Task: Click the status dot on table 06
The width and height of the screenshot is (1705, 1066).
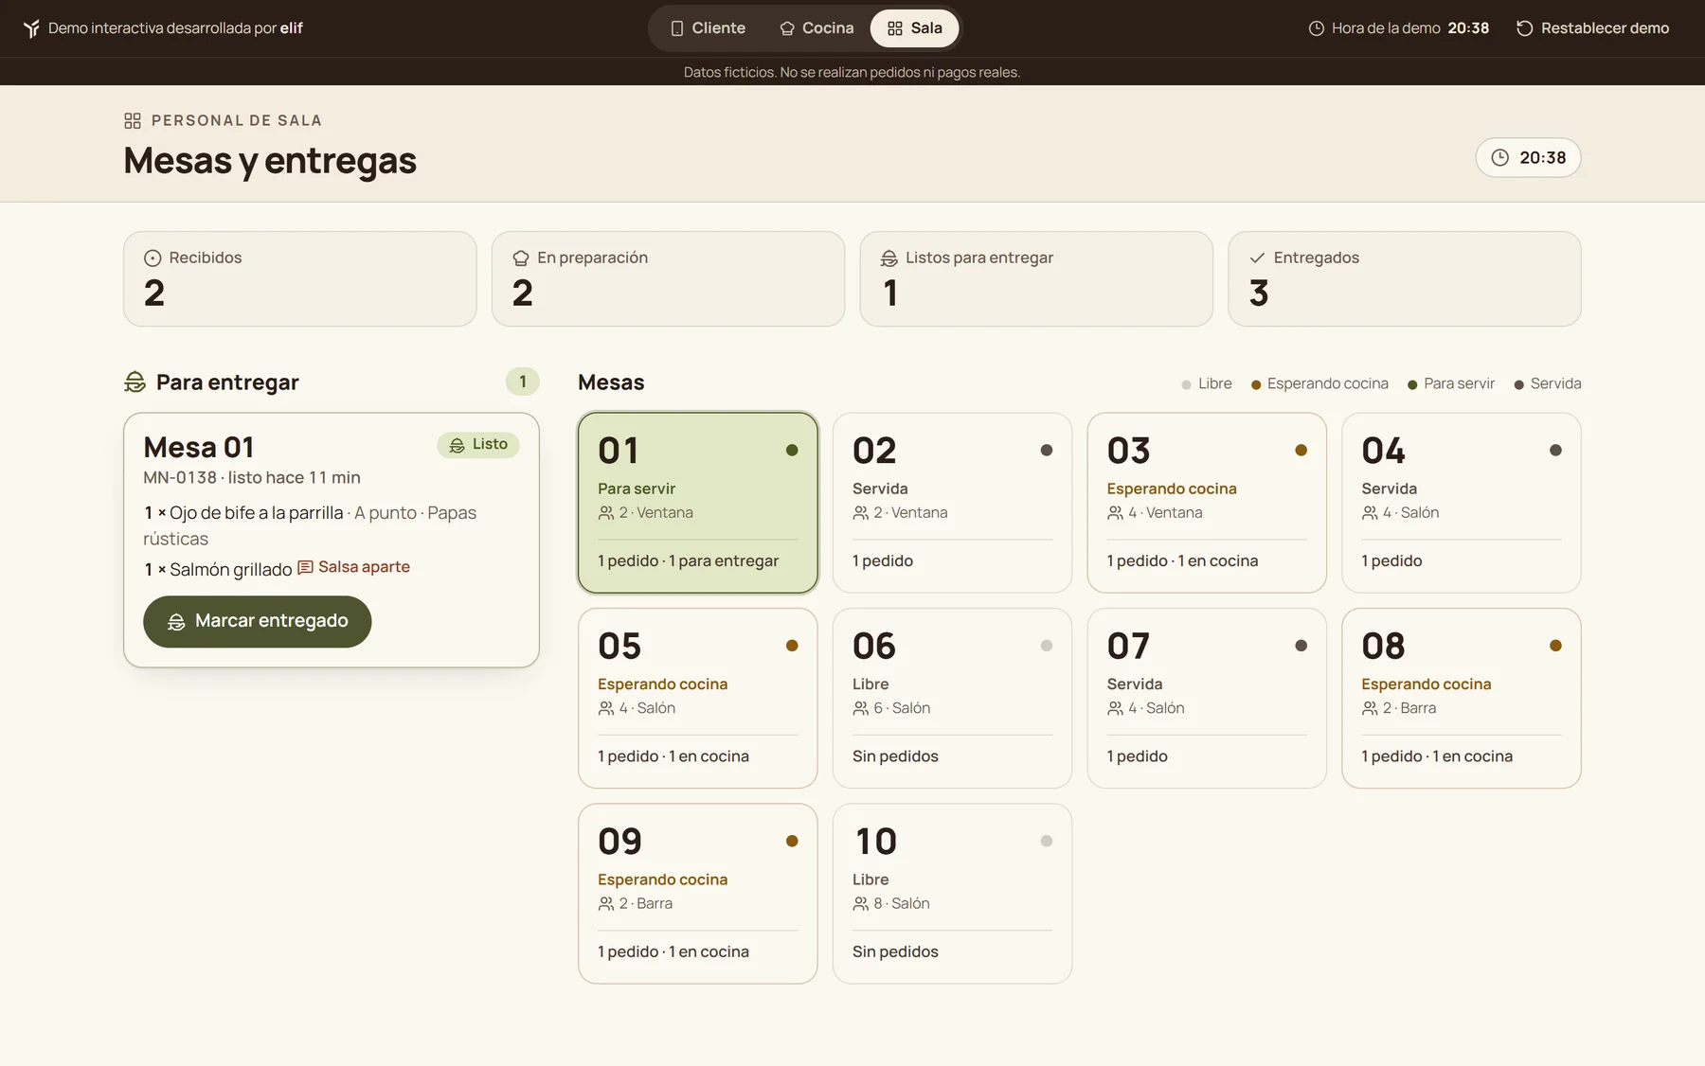Action: pyautogui.click(x=1046, y=646)
